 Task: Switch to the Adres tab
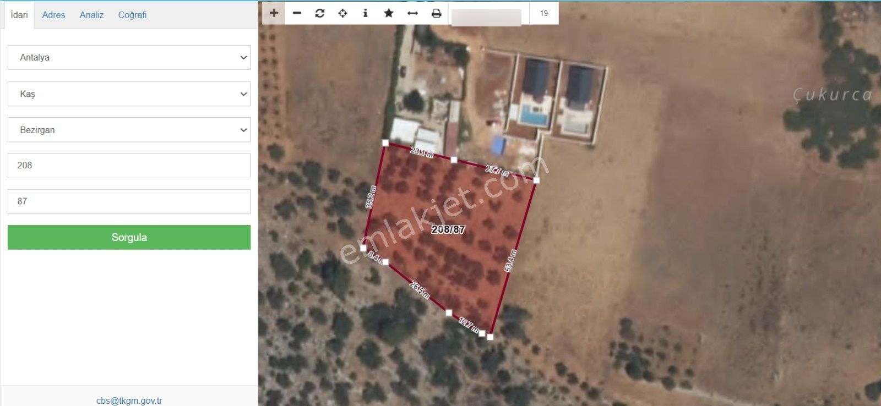click(x=53, y=15)
